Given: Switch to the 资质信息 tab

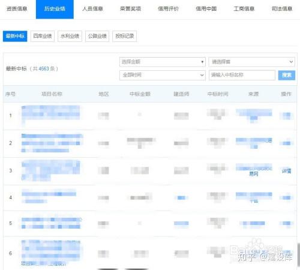Looking at the screenshot, I should [x=17, y=9].
